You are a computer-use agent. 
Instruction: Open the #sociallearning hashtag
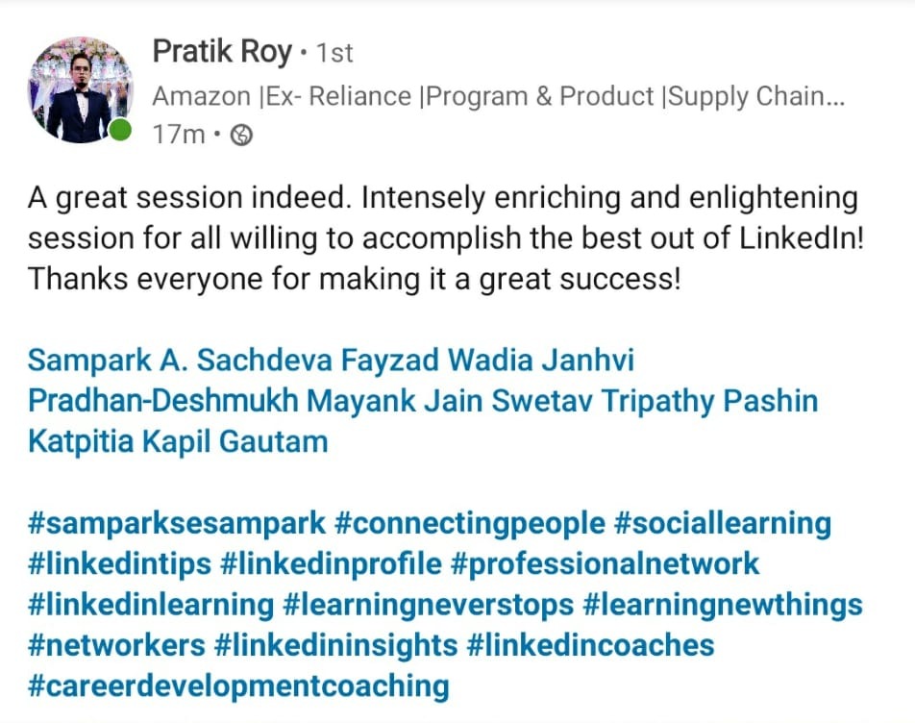click(x=722, y=524)
